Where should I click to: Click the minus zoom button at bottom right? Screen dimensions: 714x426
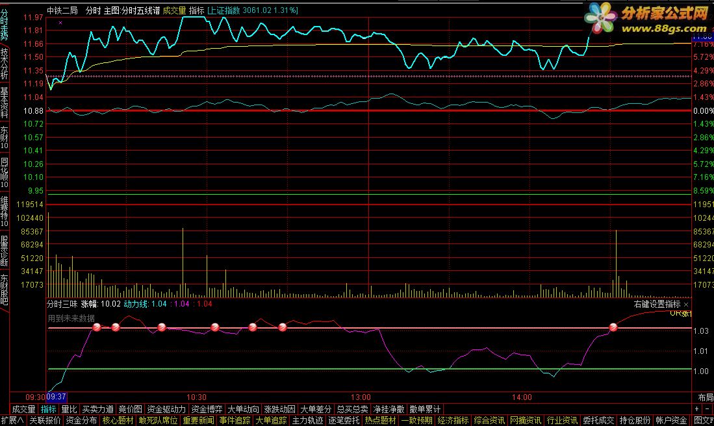(x=707, y=408)
